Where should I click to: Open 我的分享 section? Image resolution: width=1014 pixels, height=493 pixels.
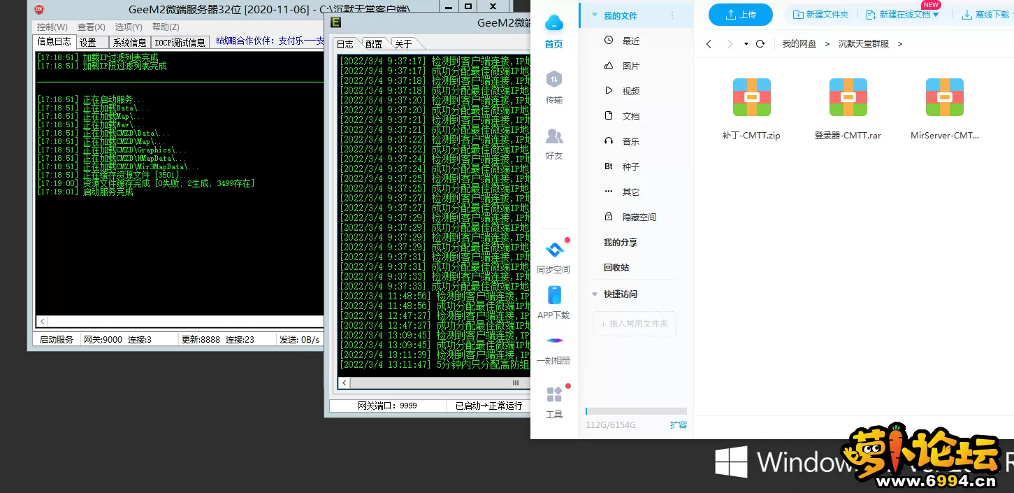(x=621, y=242)
